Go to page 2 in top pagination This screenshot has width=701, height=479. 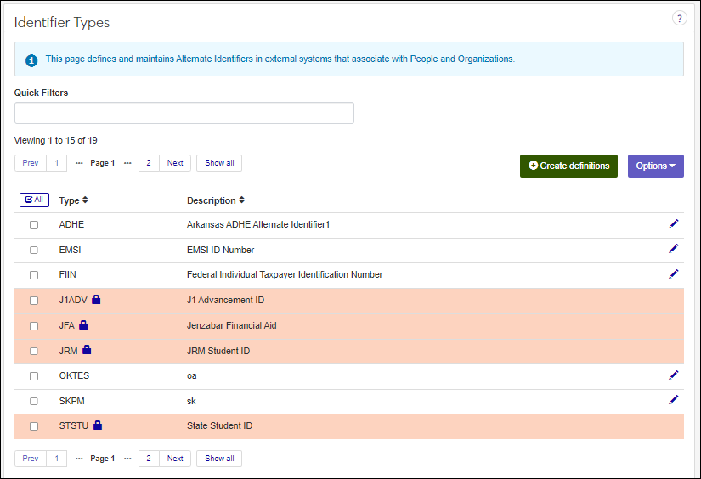149,163
